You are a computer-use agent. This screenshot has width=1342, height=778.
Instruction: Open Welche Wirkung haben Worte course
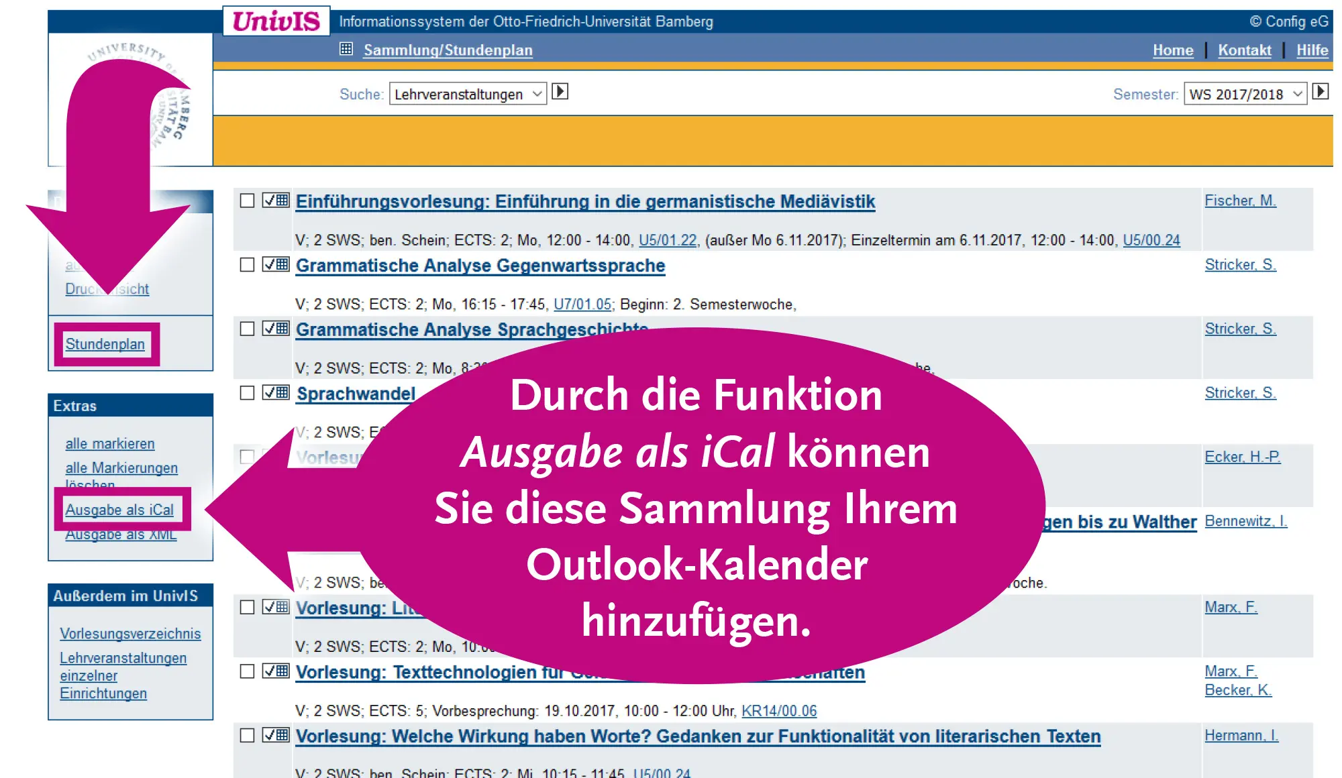[x=698, y=736]
